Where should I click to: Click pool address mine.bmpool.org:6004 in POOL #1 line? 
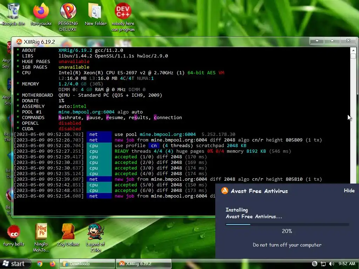point(86,112)
